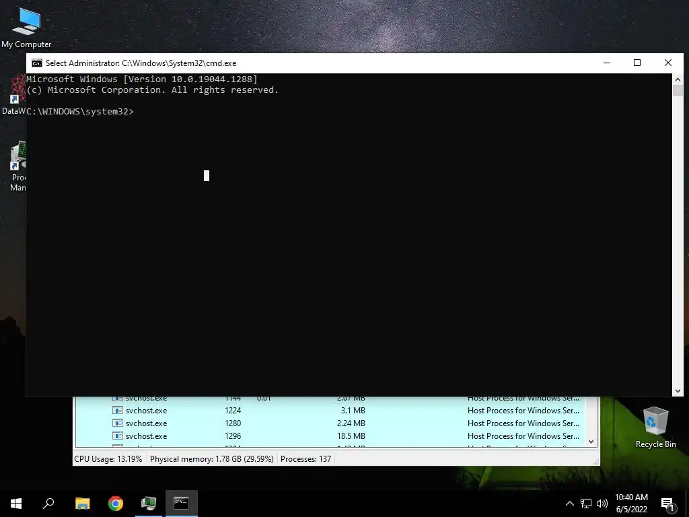Click the 2.24 MB memory value
The image size is (689, 517).
tap(351, 423)
